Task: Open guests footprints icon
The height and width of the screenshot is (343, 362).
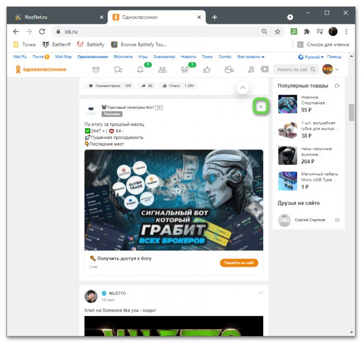Action: [185, 70]
